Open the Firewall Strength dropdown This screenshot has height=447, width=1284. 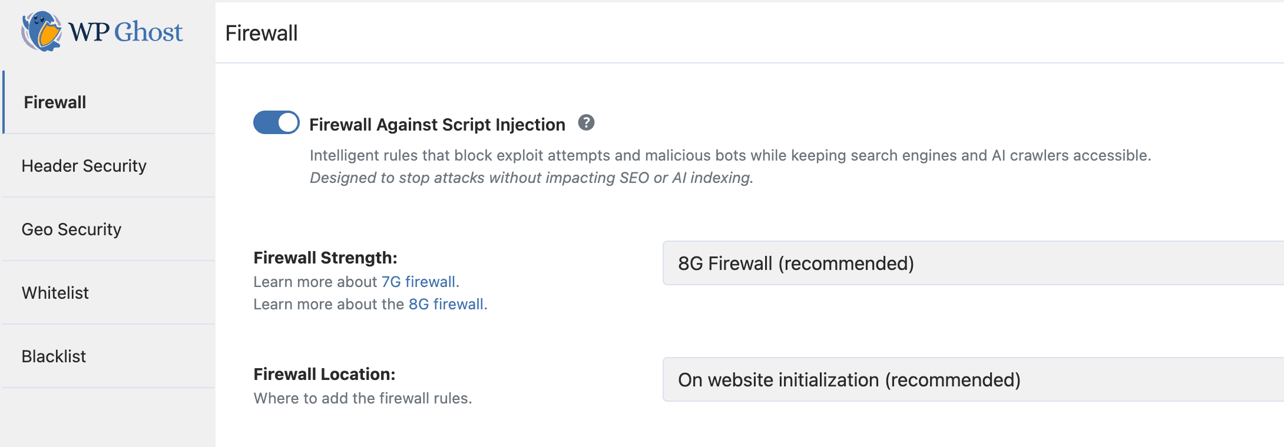(x=972, y=263)
